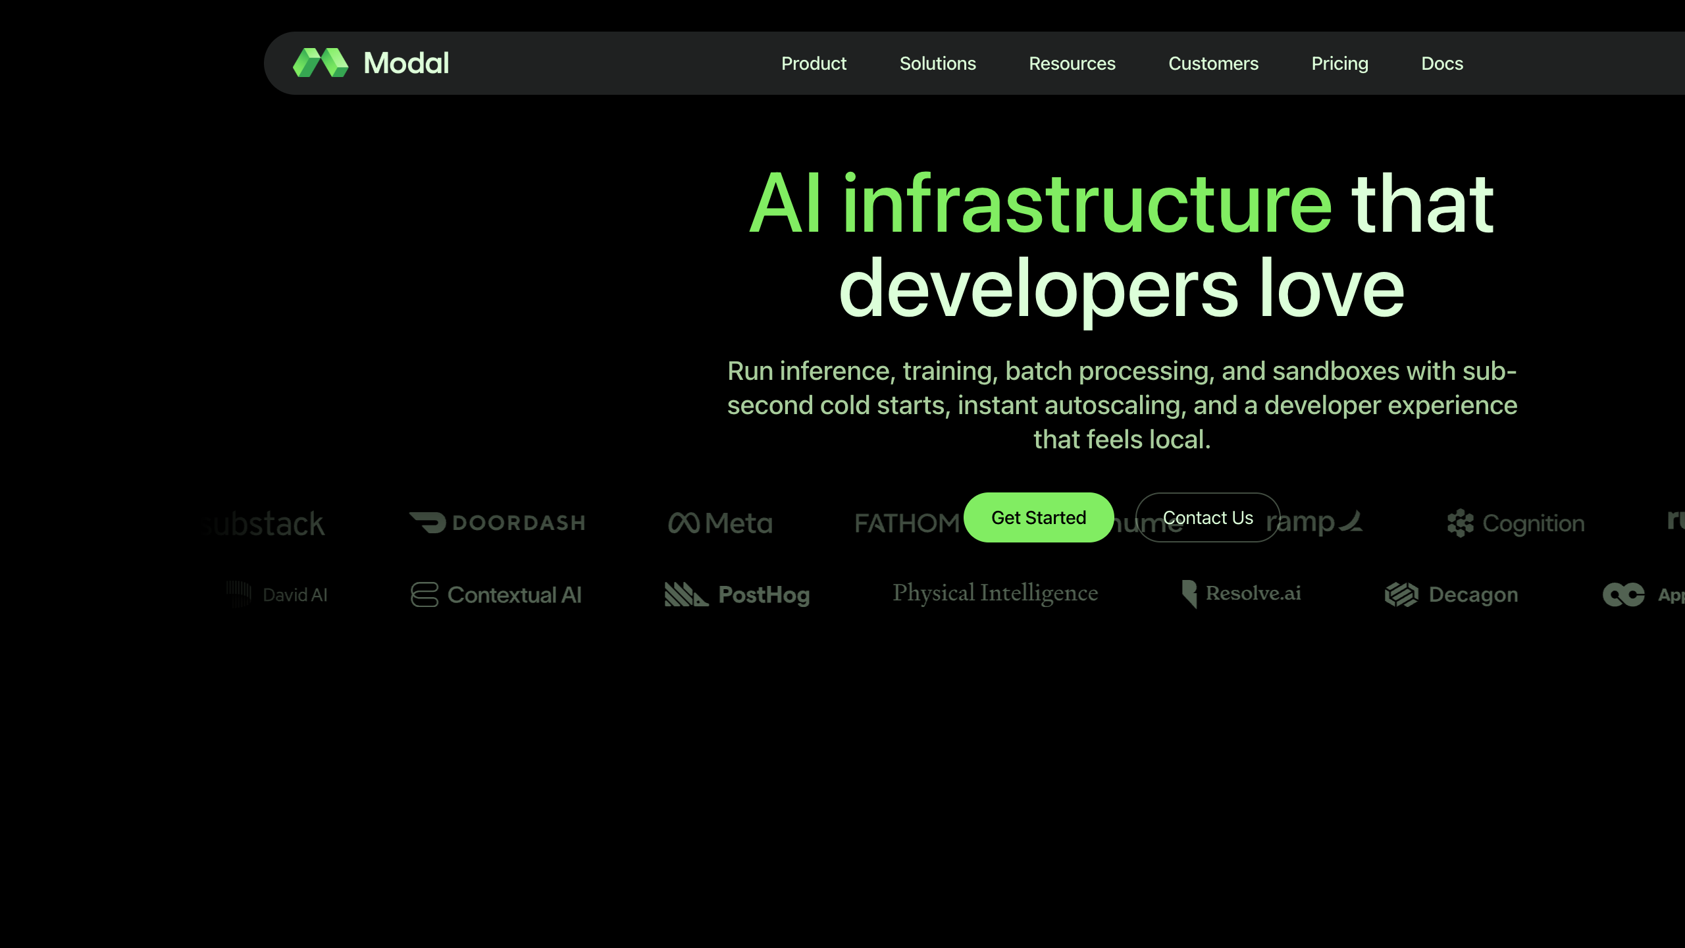Click the PostHog logo
This screenshot has width=1685, height=948.
(737, 594)
